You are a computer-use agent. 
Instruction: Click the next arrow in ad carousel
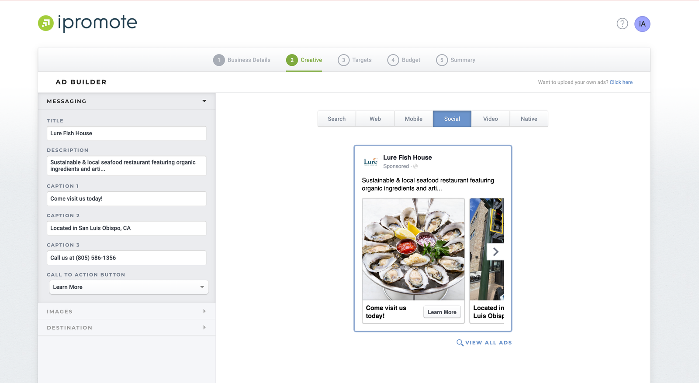coord(495,252)
